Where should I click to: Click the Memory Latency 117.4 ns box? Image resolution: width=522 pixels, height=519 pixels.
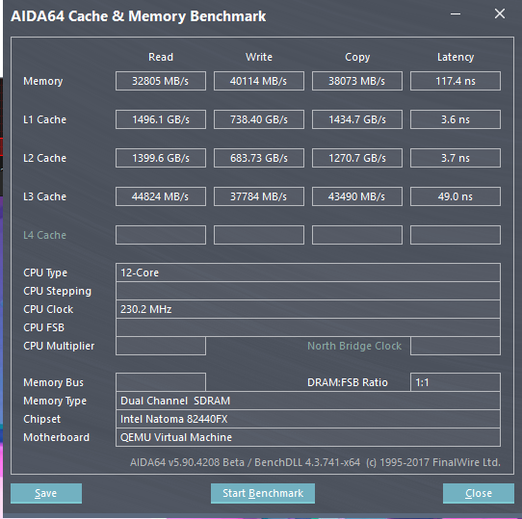point(456,81)
